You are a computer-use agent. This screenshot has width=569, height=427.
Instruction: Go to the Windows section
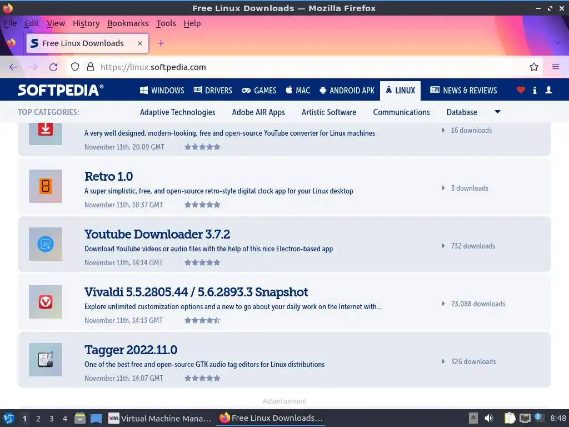(x=162, y=91)
